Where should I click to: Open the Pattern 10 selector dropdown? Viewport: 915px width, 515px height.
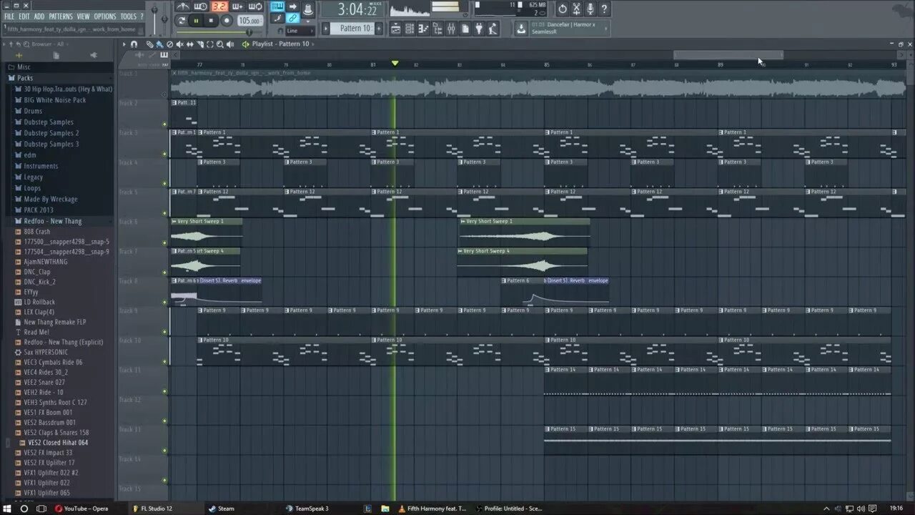pyautogui.click(x=355, y=29)
